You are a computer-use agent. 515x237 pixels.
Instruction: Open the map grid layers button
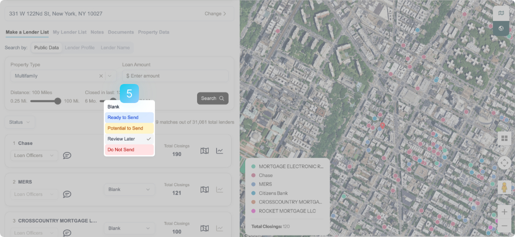coord(504,138)
